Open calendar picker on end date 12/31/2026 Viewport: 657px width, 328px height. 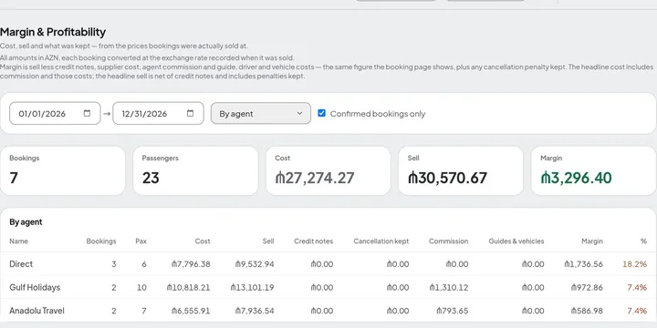pos(190,113)
